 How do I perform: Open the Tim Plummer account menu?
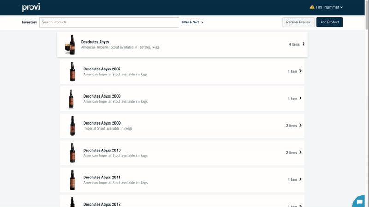tap(329, 7)
